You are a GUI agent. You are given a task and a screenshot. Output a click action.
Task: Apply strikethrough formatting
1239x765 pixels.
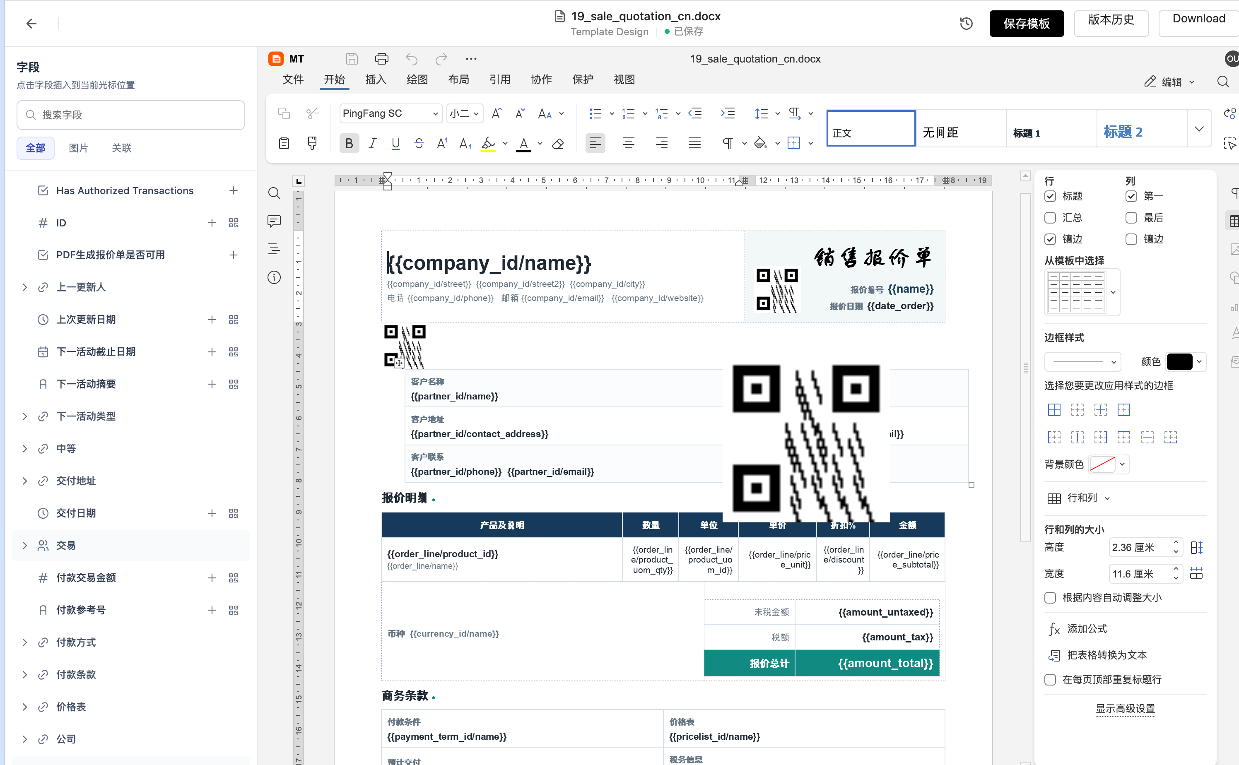419,144
